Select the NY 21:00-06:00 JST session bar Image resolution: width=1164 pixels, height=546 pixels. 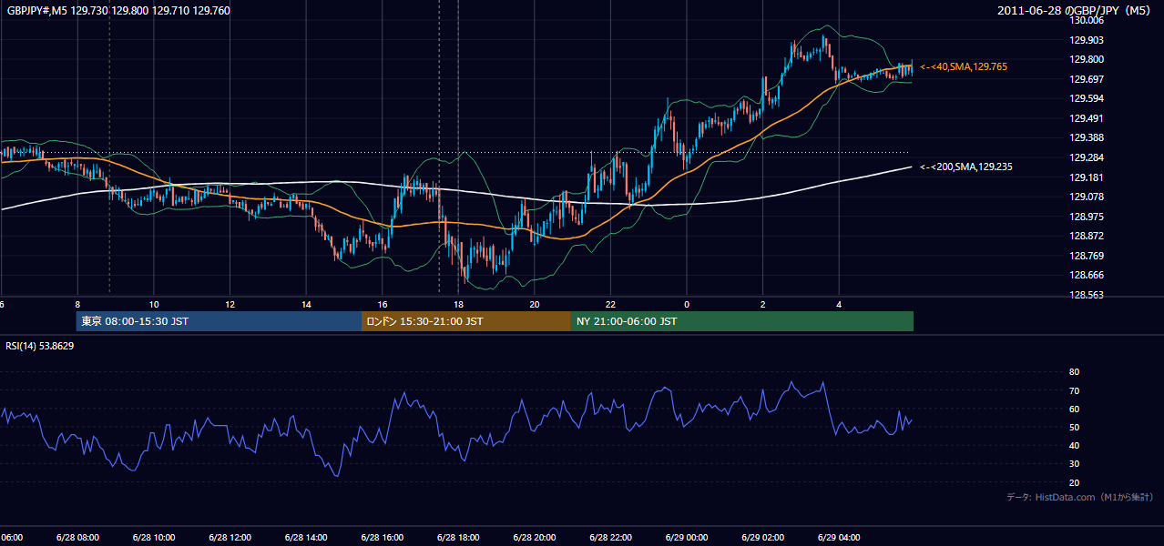tap(741, 321)
